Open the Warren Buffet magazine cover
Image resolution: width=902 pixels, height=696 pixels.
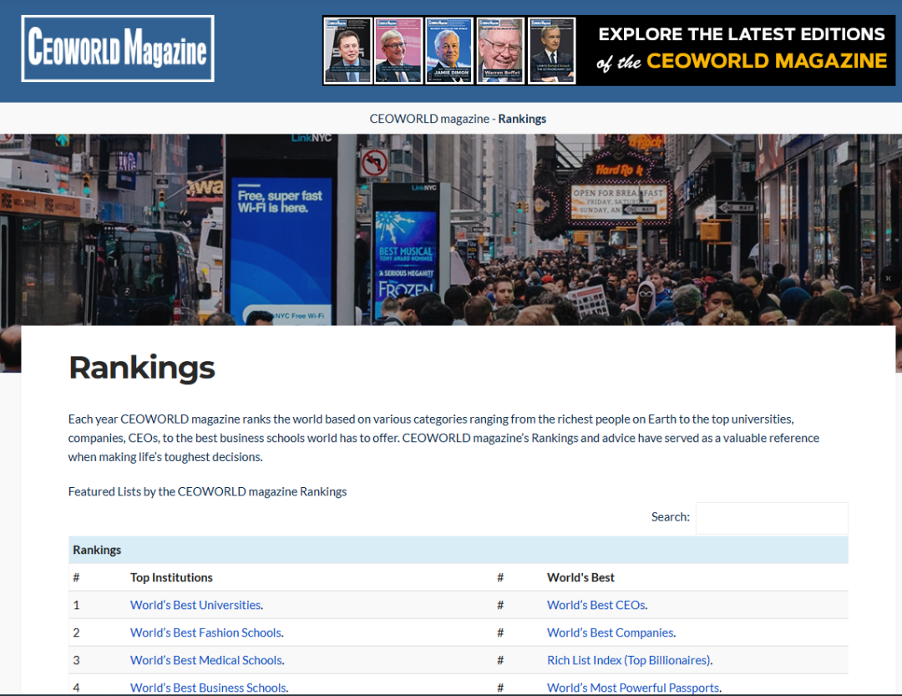[500, 50]
